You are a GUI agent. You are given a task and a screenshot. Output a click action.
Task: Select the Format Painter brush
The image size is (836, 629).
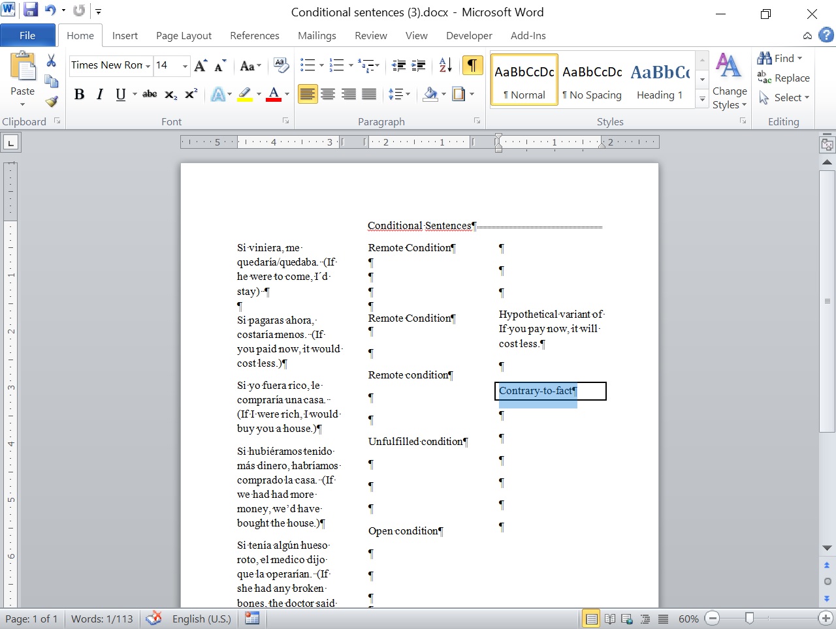[x=51, y=101]
